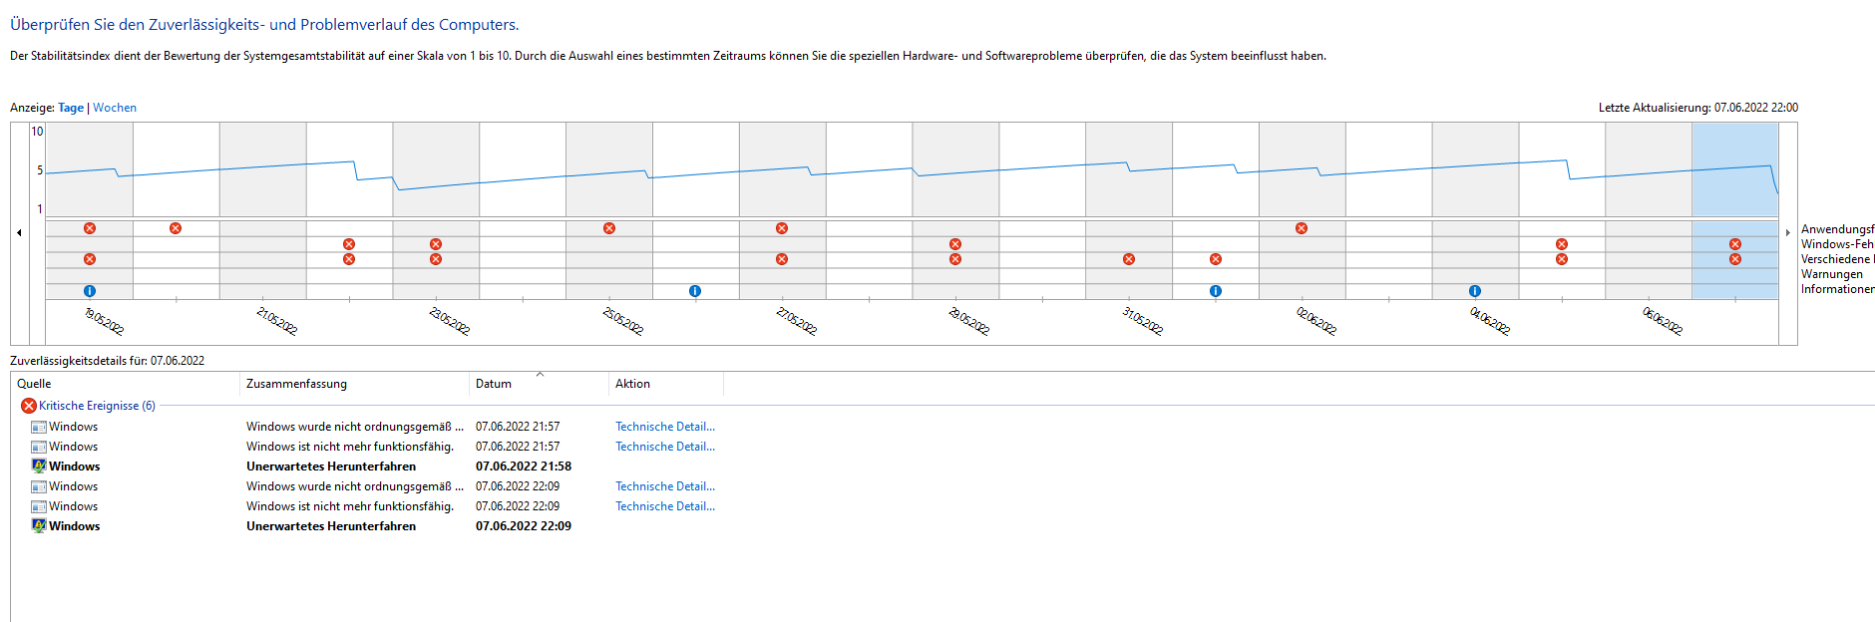Click the blue information icon on 04.06.2022
Screen dimensions: 1875x622
pyautogui.click(x=1475, y=291)
